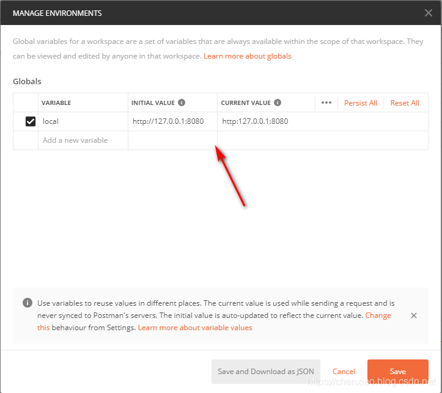Click the Add a new variable field

click(83, 140)
